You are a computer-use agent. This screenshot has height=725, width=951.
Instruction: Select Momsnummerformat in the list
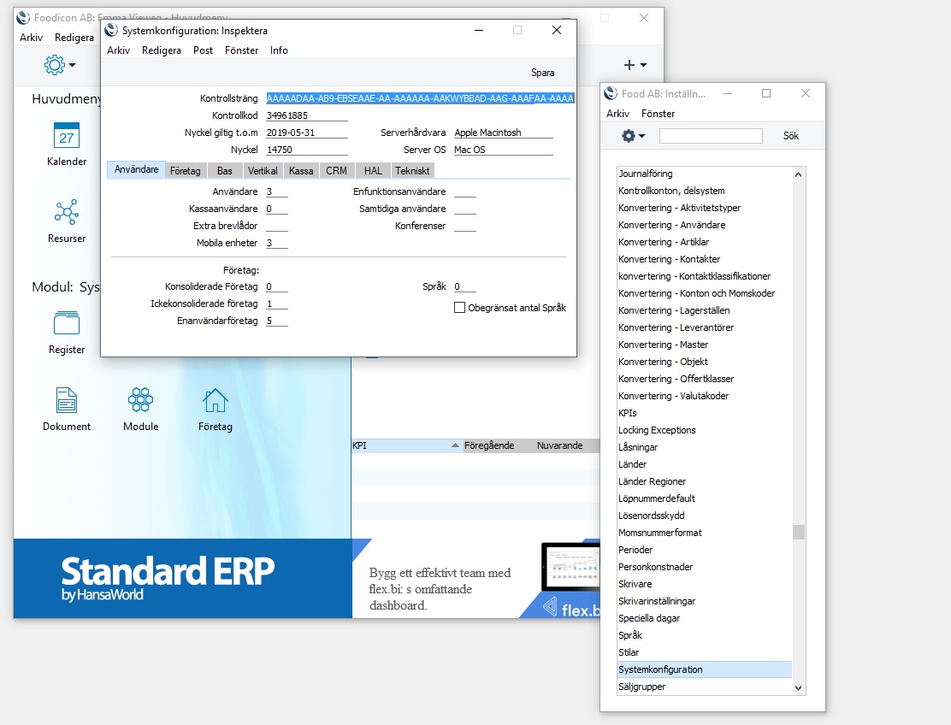704,533
